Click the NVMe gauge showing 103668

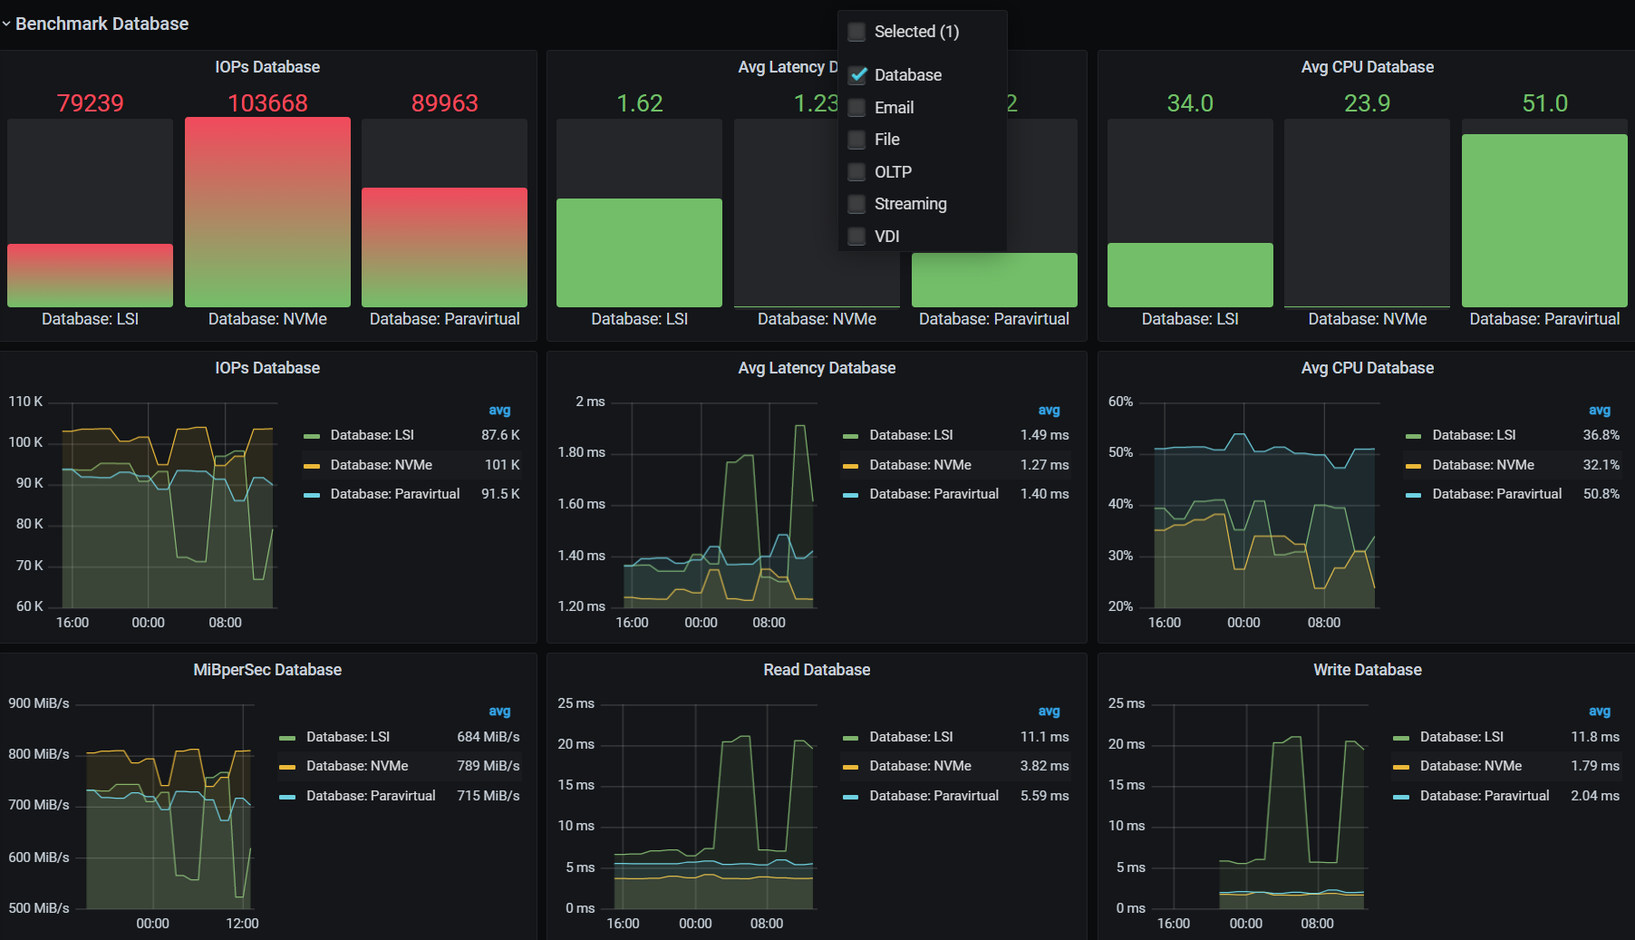click(x=267, y=211)
